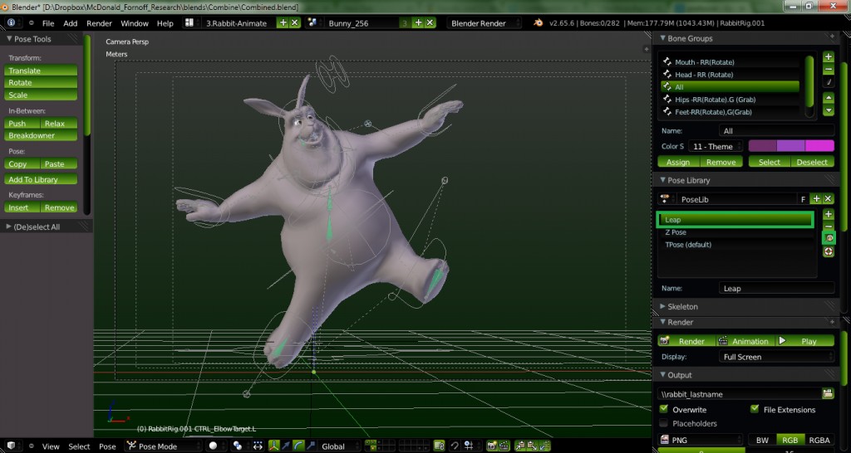Open the PNG file format dropdown
851x453 pixels.
tap(700, 440)
